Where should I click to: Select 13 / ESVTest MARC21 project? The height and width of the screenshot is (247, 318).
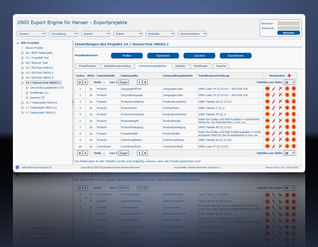tap(39, 68)
